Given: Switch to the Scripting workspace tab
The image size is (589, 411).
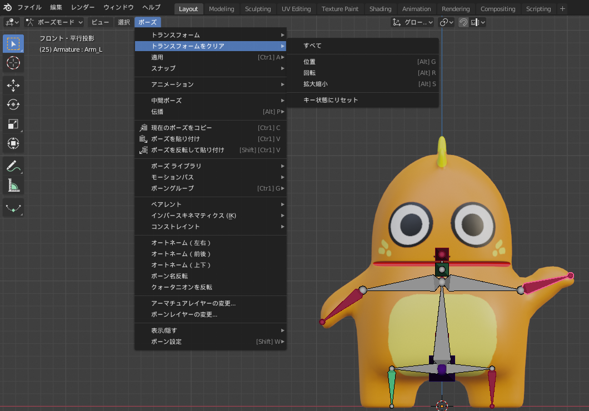Looking at the screenshot, I should click(x=538, y=9).
